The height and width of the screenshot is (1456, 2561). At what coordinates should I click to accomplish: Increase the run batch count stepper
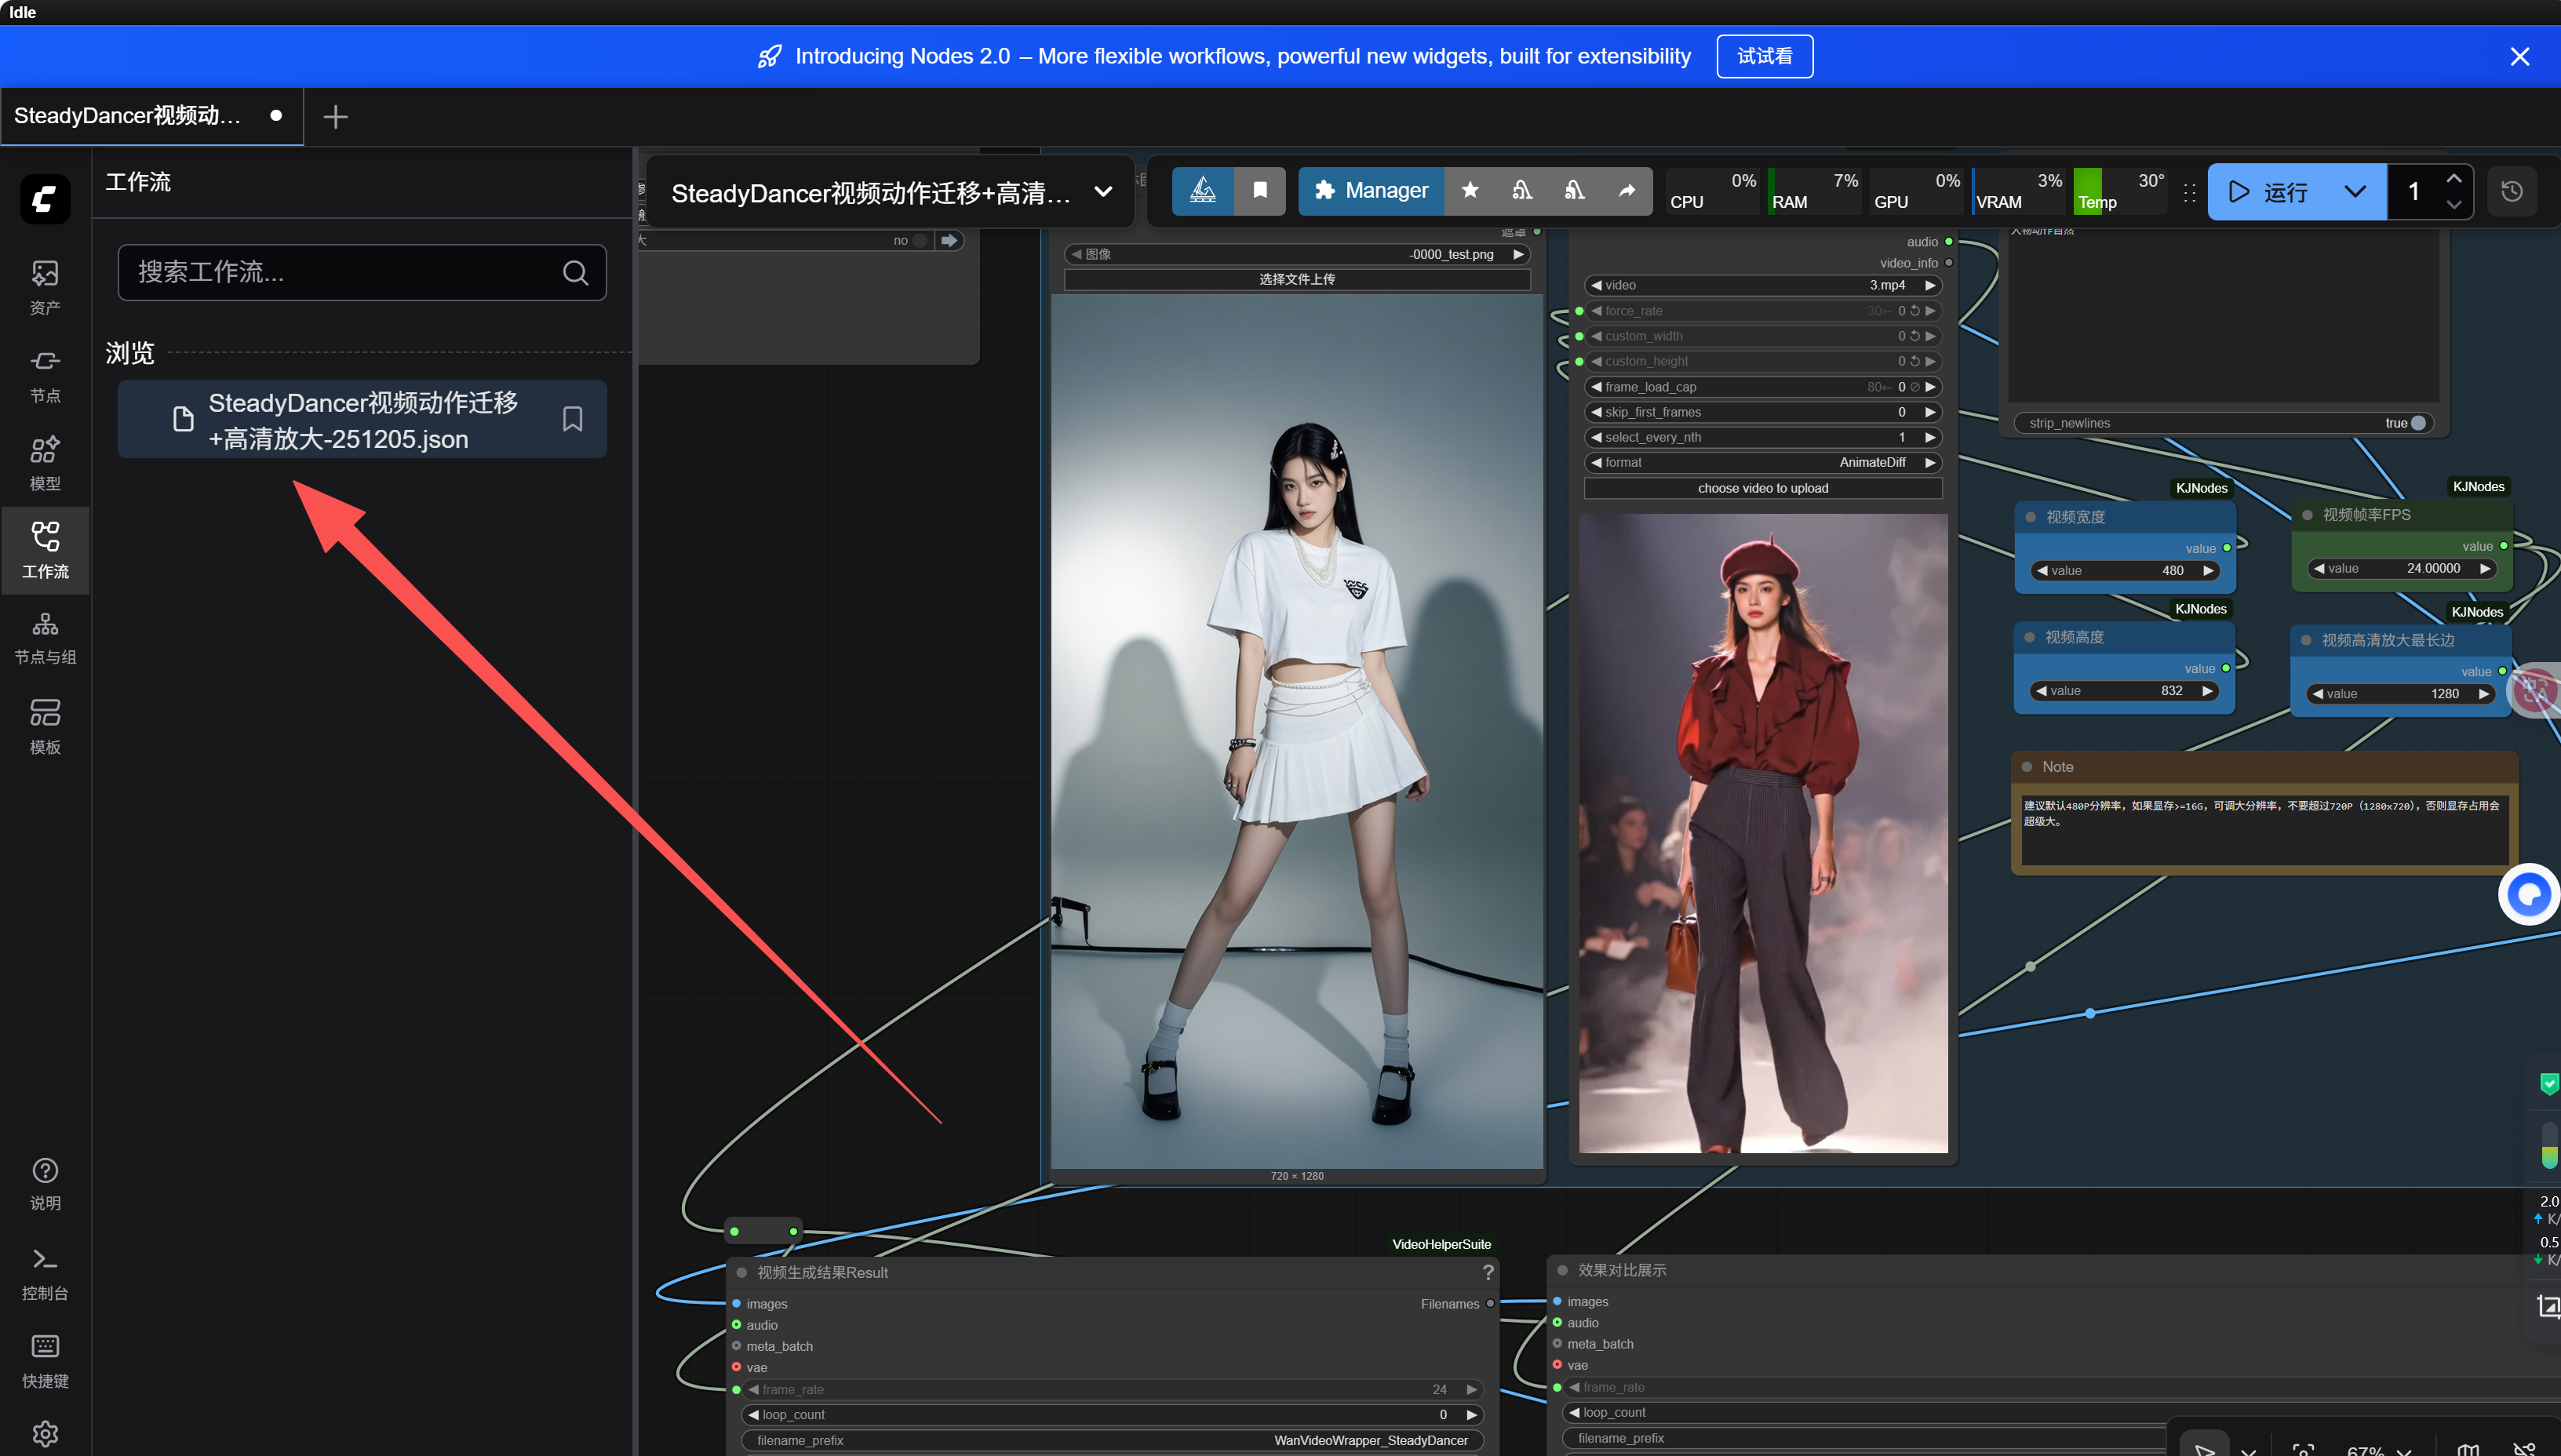click(2453, 179)
